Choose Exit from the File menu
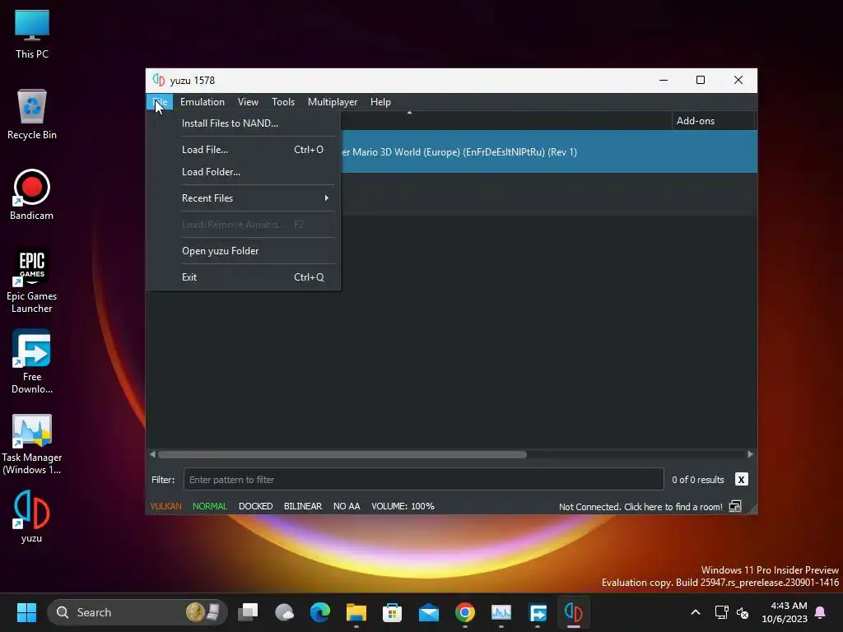 [244, 277]
